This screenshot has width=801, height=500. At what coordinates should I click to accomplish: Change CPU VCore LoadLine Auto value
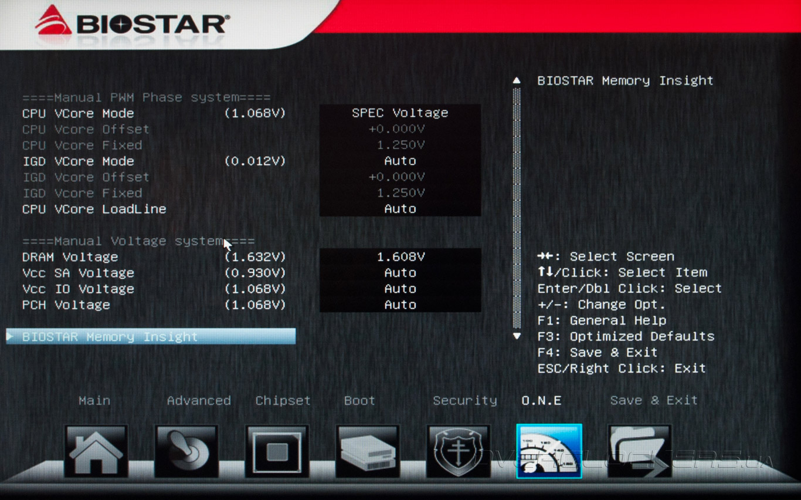tap(400, 209)
